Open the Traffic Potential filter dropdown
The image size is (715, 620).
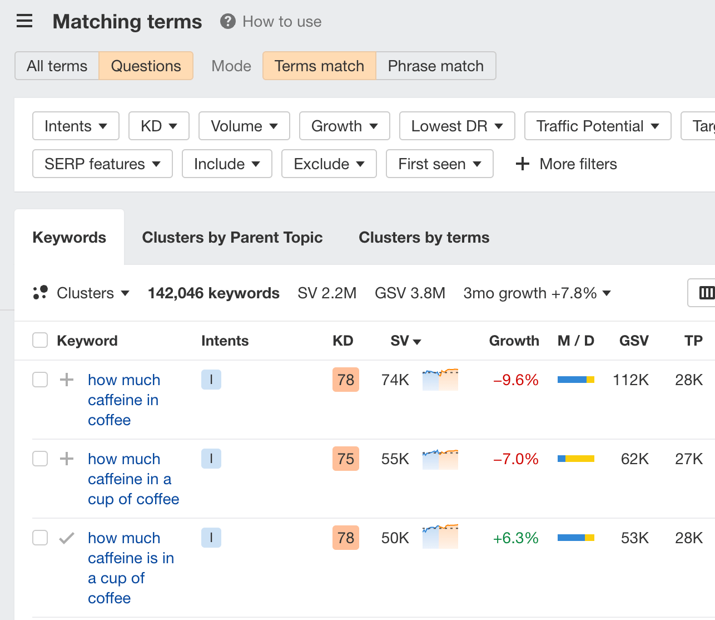coord(597,126)
